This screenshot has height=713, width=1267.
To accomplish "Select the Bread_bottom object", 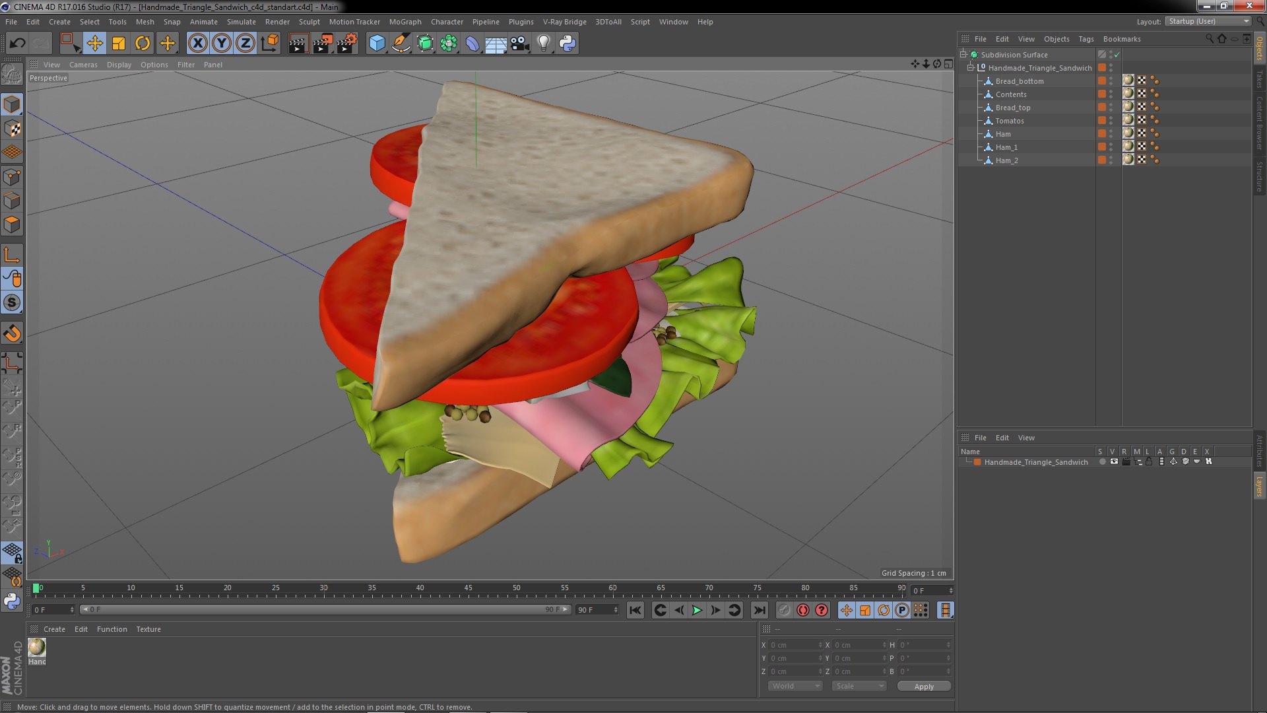I will 1020,81.
